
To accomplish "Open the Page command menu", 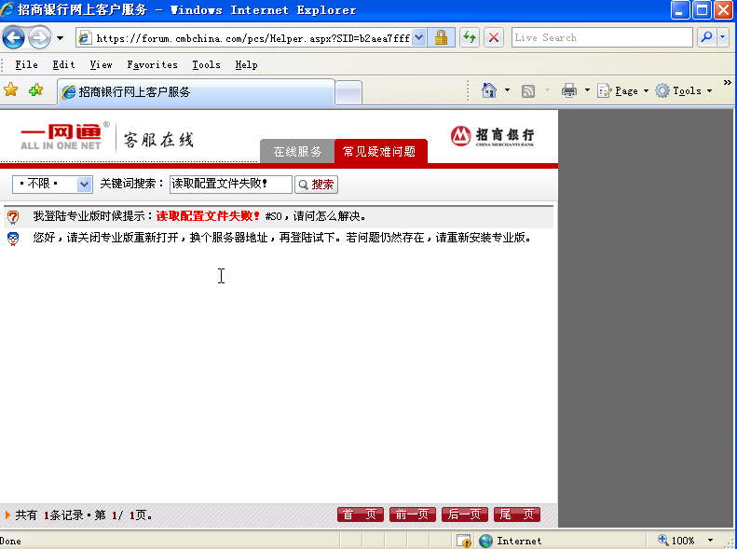I will tap(622, 90).
